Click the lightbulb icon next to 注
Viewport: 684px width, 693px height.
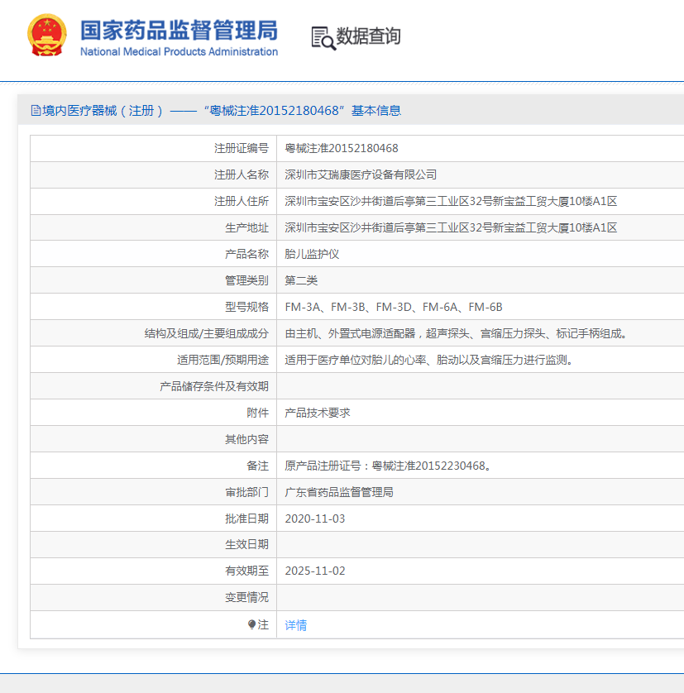click(x=251, y=624)
